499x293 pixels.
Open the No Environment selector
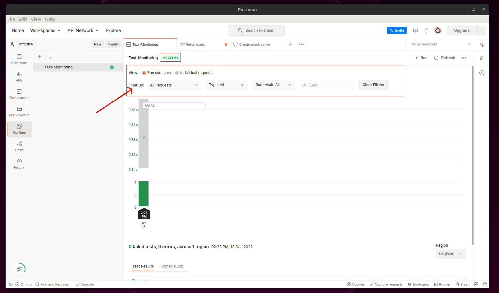tap(439, 44)
